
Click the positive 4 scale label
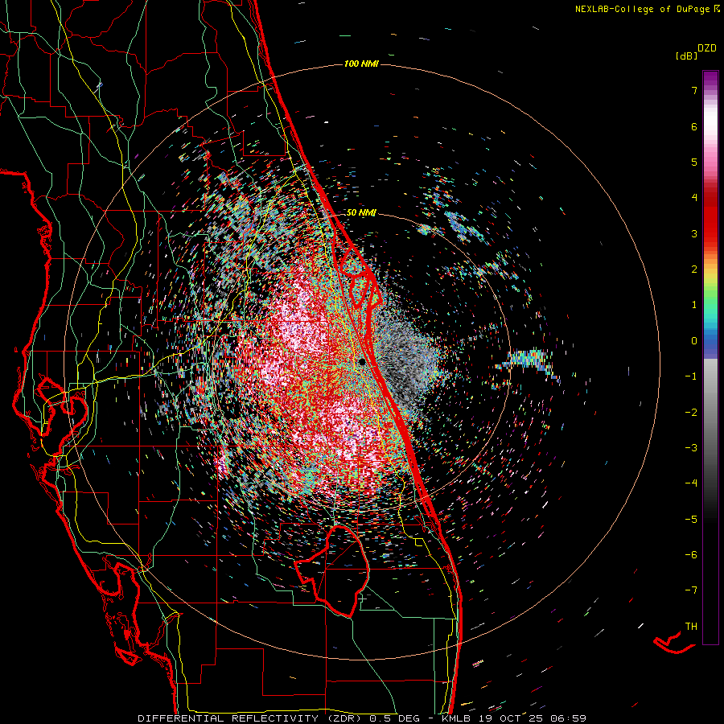coord(694,198)
